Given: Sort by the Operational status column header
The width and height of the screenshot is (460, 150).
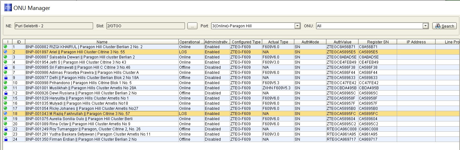Looking at the screenshot, I should pyautogui.click(x=191, y=42).
